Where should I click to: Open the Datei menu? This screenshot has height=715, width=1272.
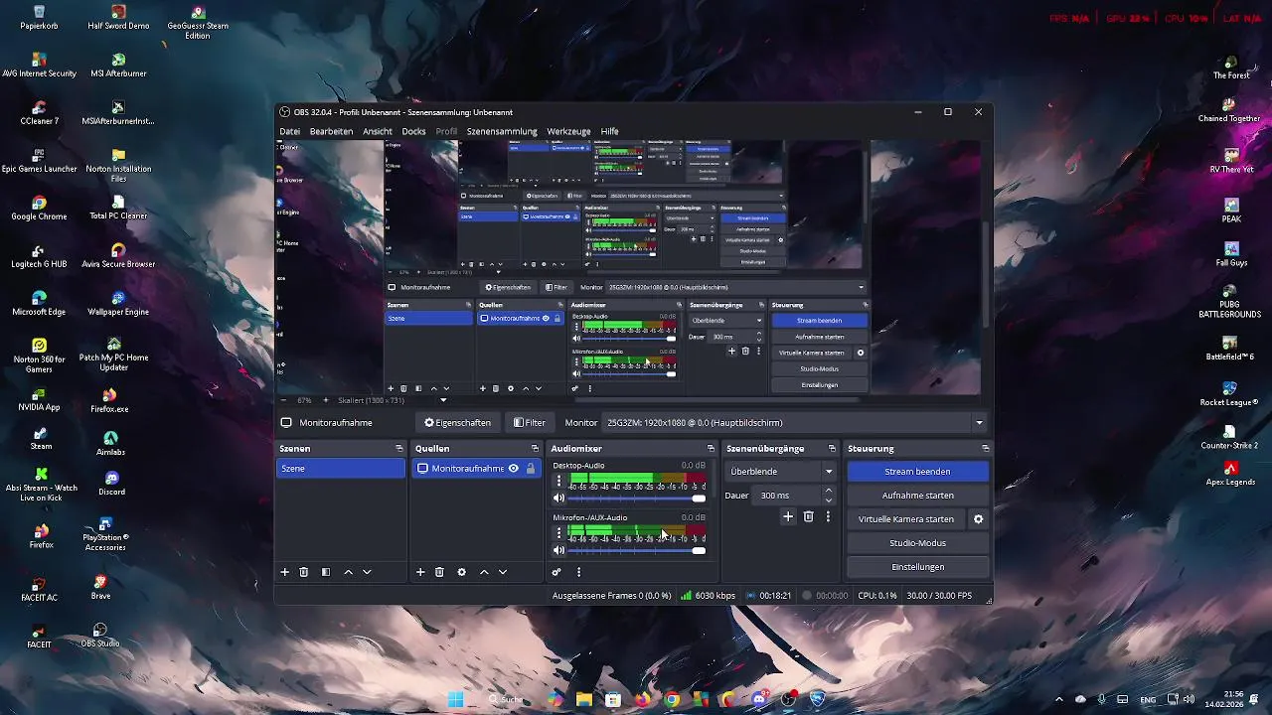(289, 131)
